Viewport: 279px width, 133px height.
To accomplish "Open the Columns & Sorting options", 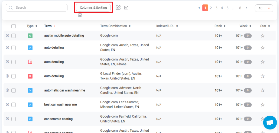I will [x=93, y=8].
